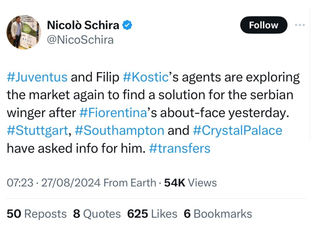Open the @NicoSchira handle
The height and width of the screenshot is (225, 313).
[x=80, y=40]
